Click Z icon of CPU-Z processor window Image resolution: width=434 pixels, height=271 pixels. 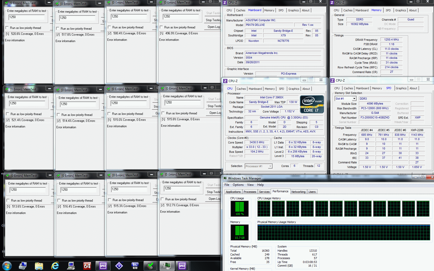[225, 81]
